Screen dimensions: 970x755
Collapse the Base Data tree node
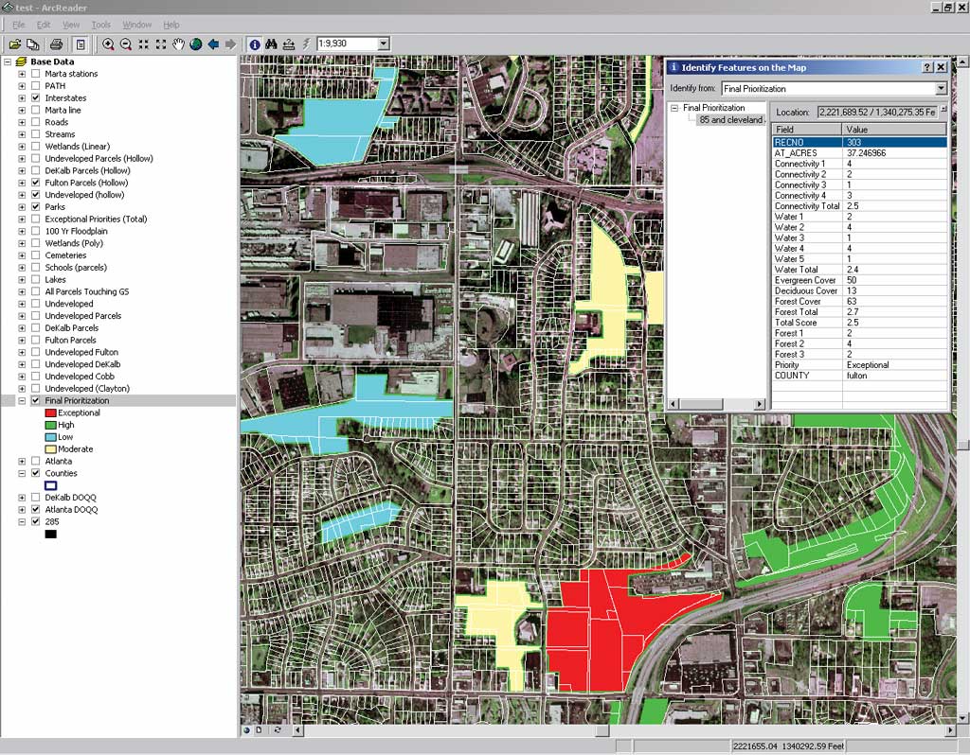coord(7,61)
